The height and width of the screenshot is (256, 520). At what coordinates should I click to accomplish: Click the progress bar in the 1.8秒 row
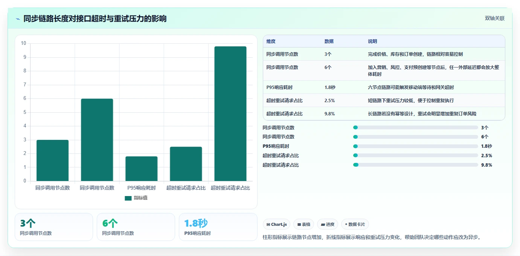coord(416,146)
